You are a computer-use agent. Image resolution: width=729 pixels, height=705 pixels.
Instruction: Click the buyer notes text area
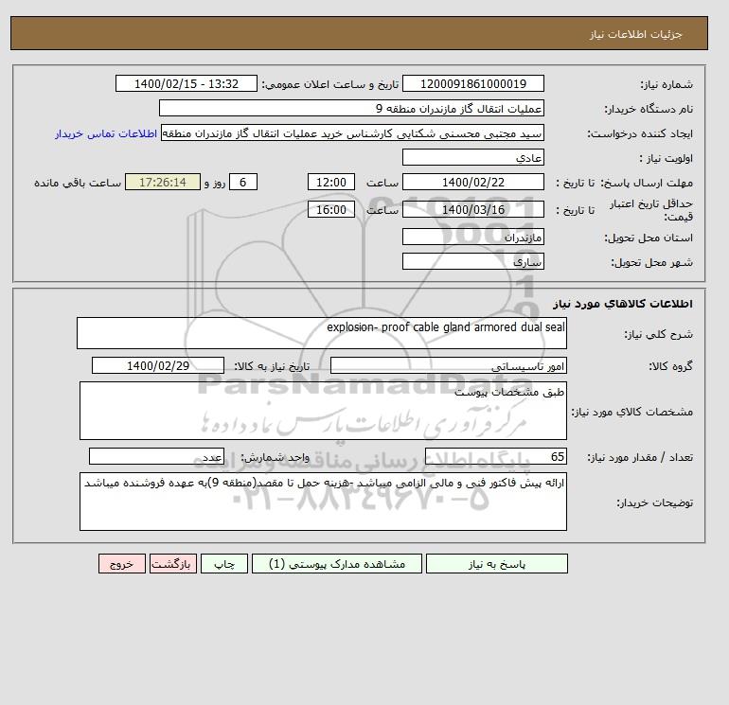[323, 502]
